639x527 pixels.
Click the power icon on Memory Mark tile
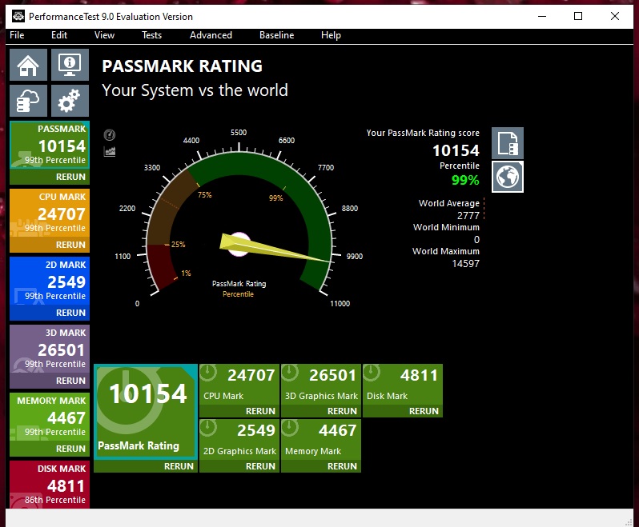coord(290,428)
